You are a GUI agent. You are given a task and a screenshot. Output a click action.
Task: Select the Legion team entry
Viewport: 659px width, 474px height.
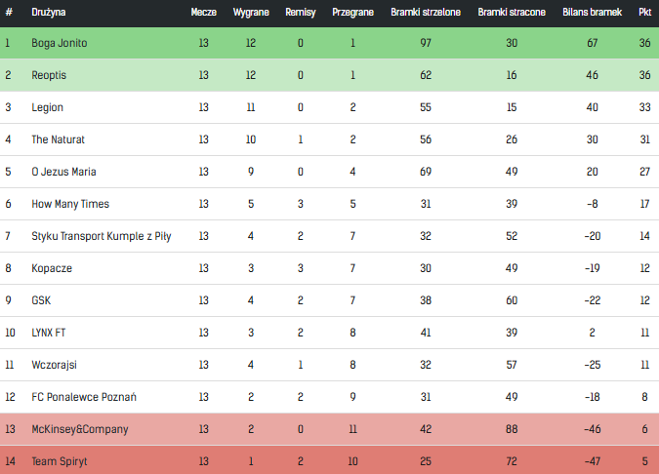[x=47, y=107]
